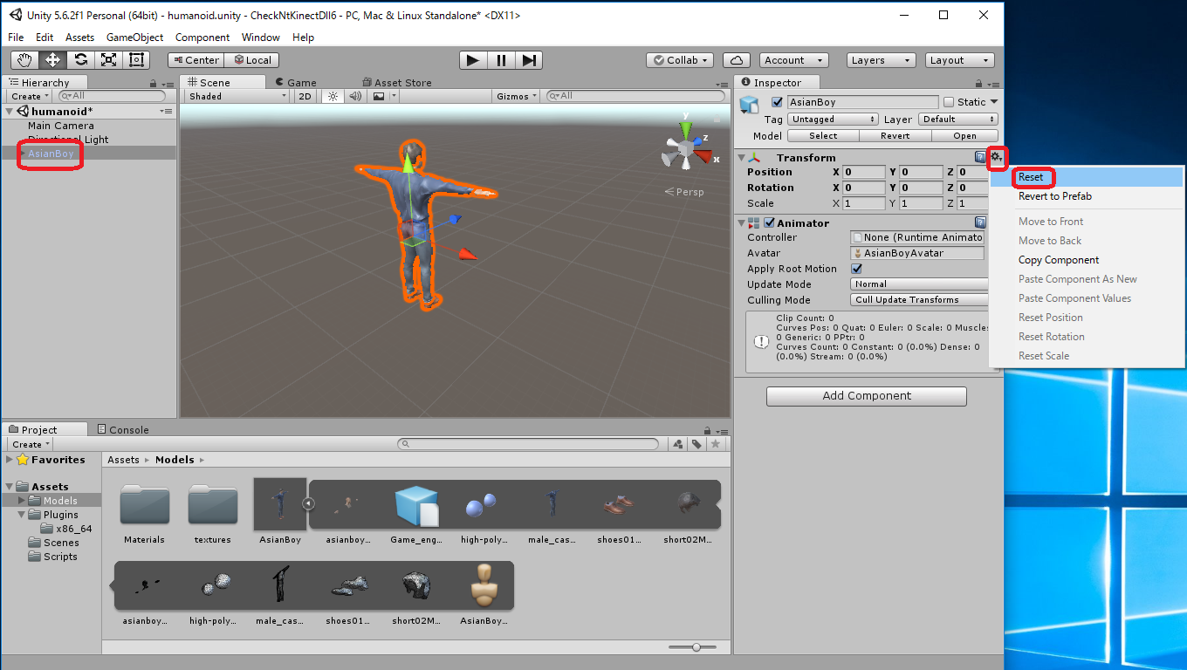This screenshot has width=1187, height=670.
Task: Select the Scale tool
Action: 108,60
